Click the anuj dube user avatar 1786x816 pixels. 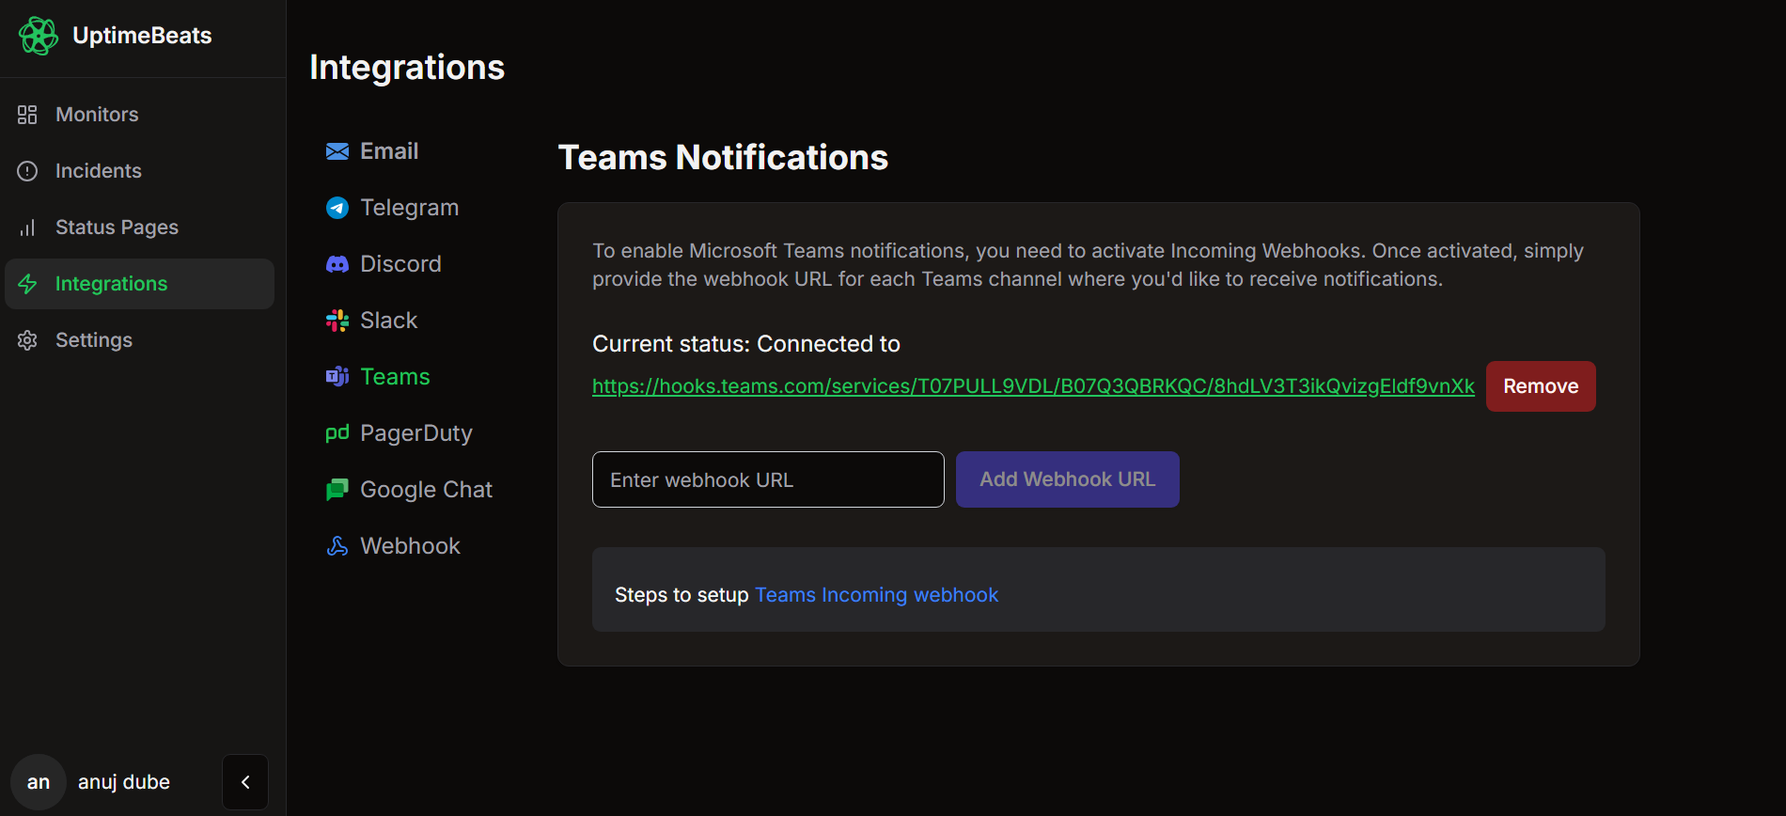(x=39, y=782)
